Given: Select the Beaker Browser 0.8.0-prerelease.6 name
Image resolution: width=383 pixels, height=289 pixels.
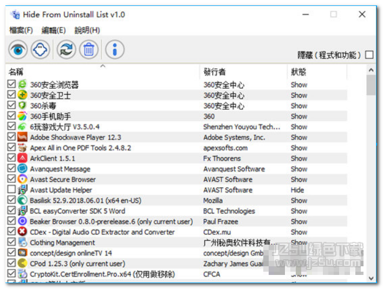Looking at the screenshot, I should coord(112,222).
